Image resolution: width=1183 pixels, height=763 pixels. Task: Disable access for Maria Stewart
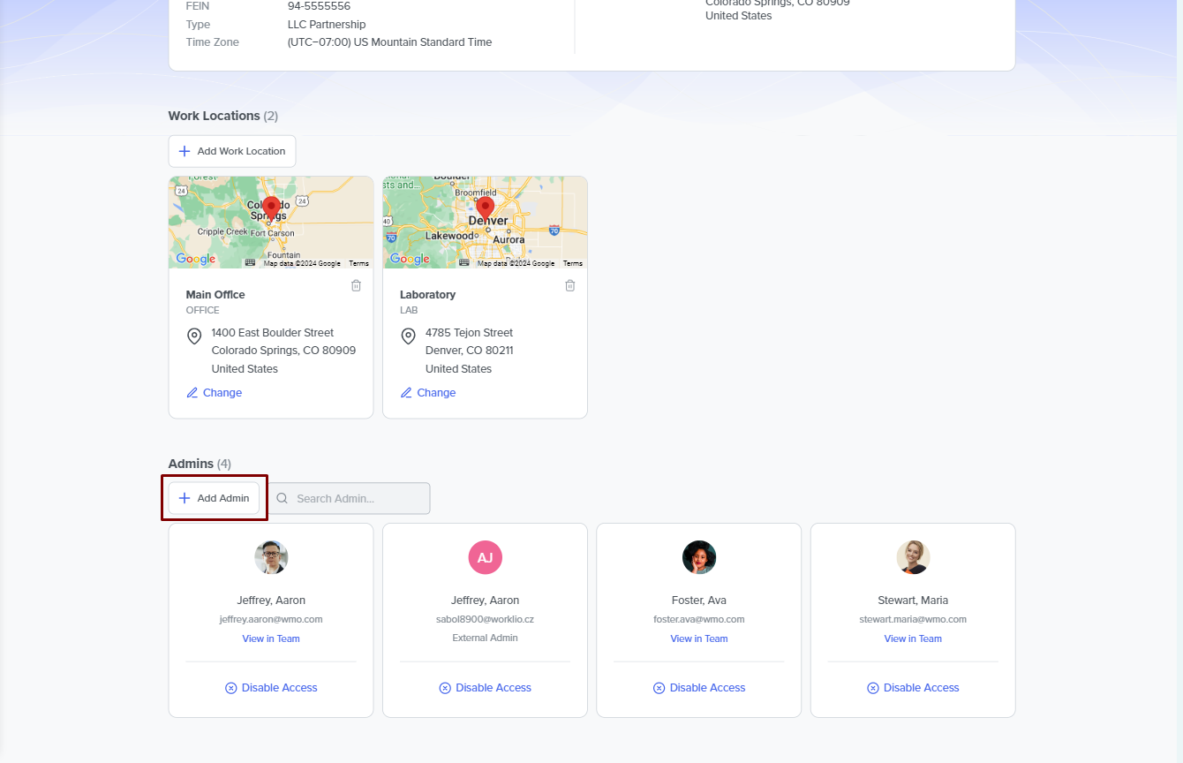[913, 688]
